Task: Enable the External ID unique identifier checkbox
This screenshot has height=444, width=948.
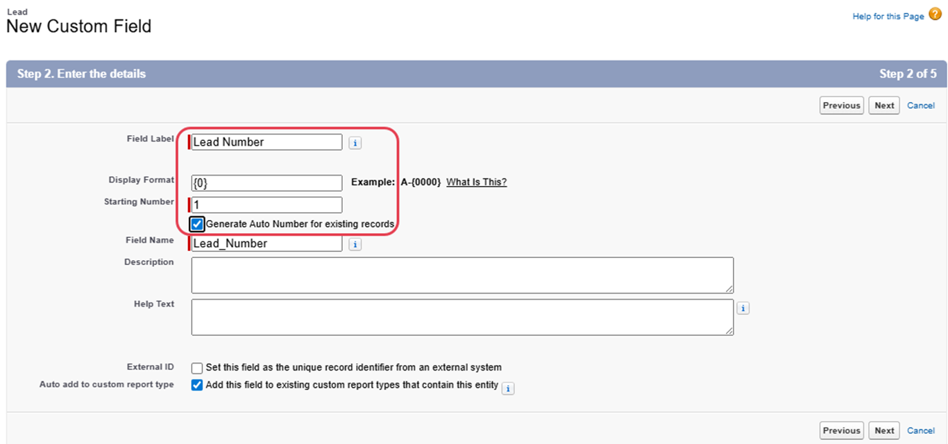Action: [x=197, y=368]
